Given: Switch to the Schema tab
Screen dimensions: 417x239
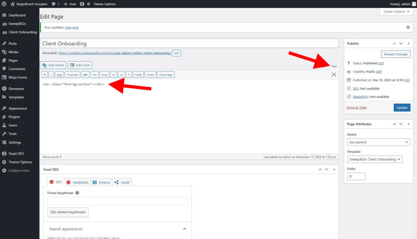Looking at the screenshot, I should (x=101, y=182).
